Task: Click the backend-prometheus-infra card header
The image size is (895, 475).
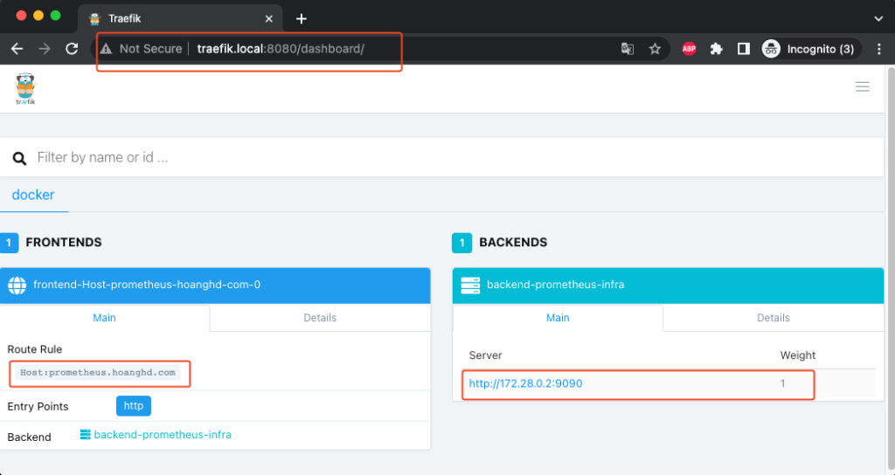Action: coord(668,286)
